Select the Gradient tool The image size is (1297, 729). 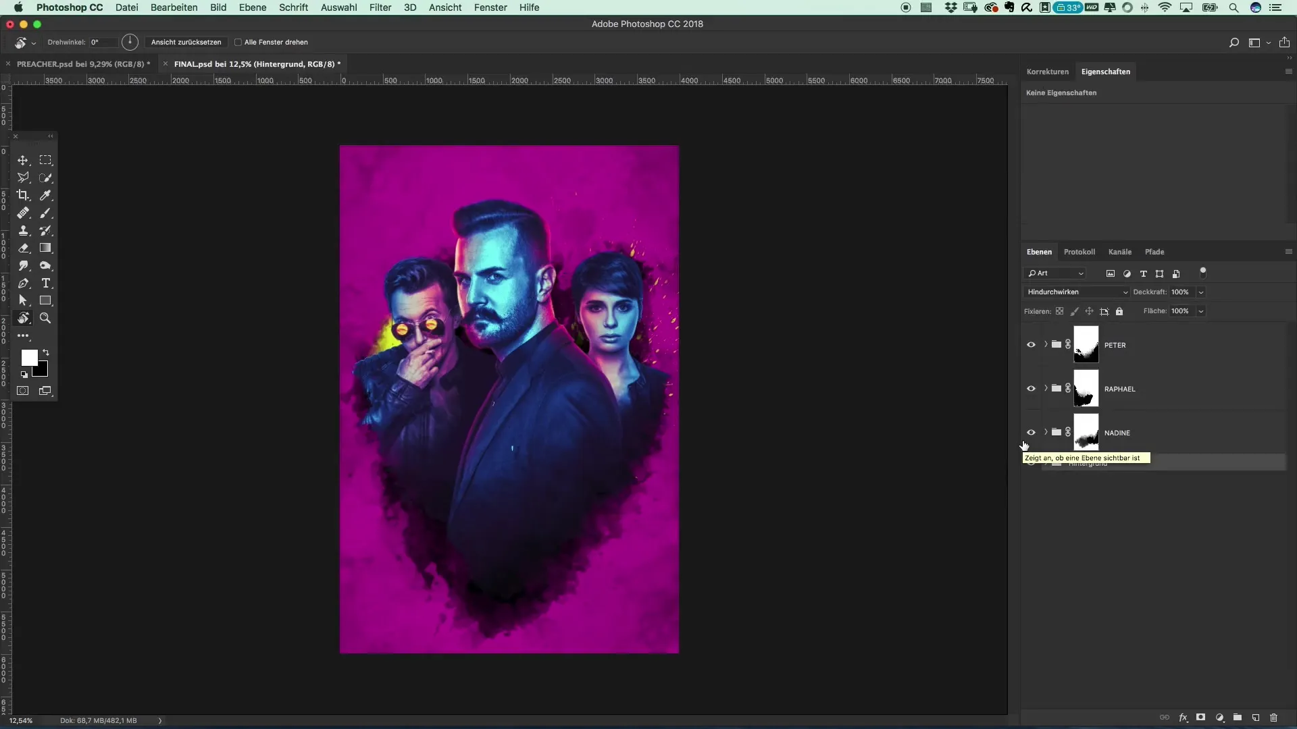coord(45,248)
